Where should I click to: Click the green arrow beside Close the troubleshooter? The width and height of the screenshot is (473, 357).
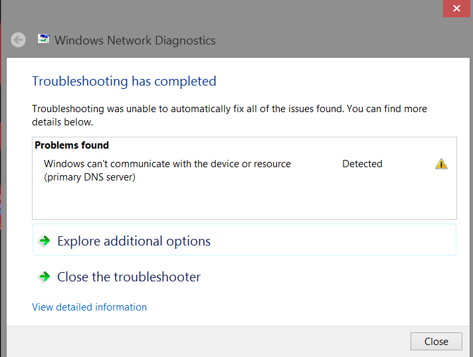(45, 277)
